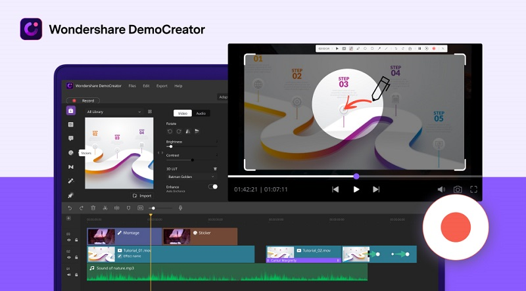Open the Stickers panel in the sidebar
The width and height of the screenshot is (526, 291).
click(x=71, y=152)
